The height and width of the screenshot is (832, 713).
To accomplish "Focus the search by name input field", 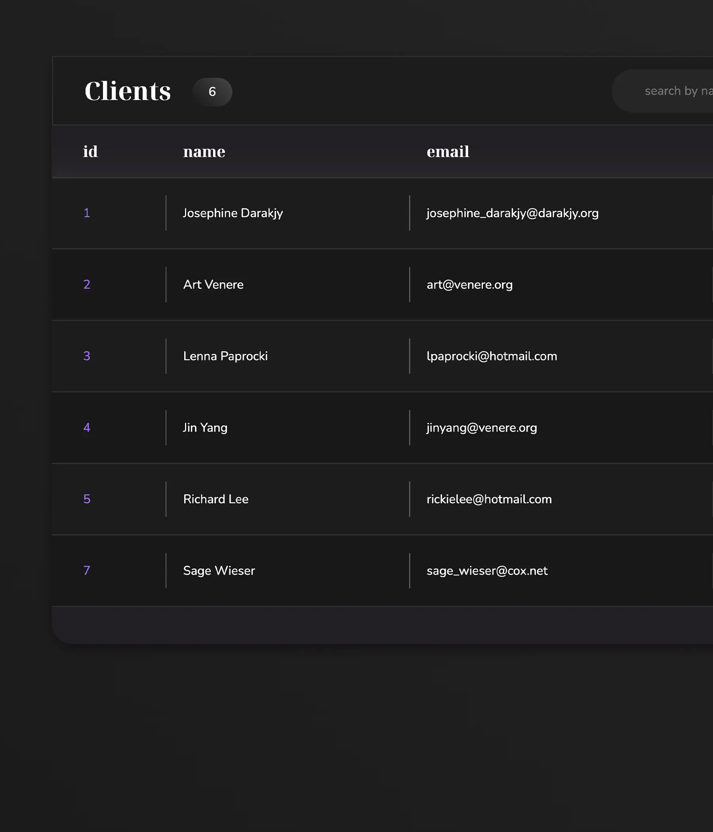I will click(x=662, y=91).
